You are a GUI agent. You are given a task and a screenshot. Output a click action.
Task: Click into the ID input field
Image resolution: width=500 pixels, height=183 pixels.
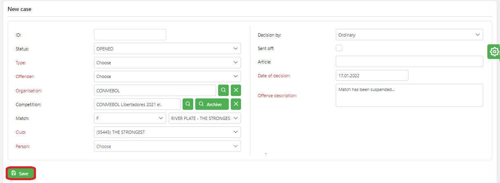(130, 35)
